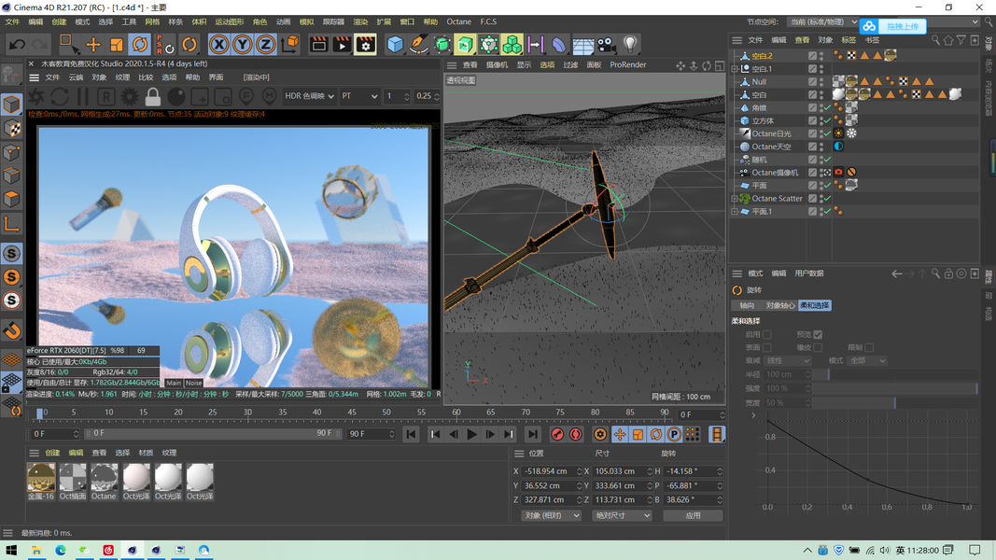Click the Object Manager filter funnel icon

[961, 40]
